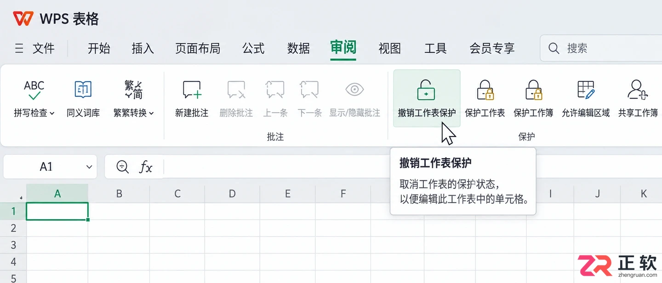Select column K header
Viewport: 662px width, 283px height.
click(x=644, y=193)
